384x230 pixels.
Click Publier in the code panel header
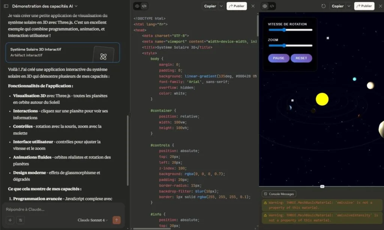237,6
